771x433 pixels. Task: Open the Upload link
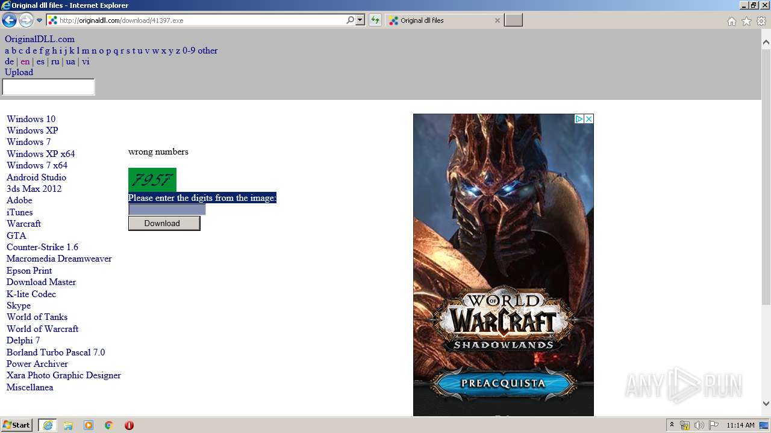coord(19,72)
